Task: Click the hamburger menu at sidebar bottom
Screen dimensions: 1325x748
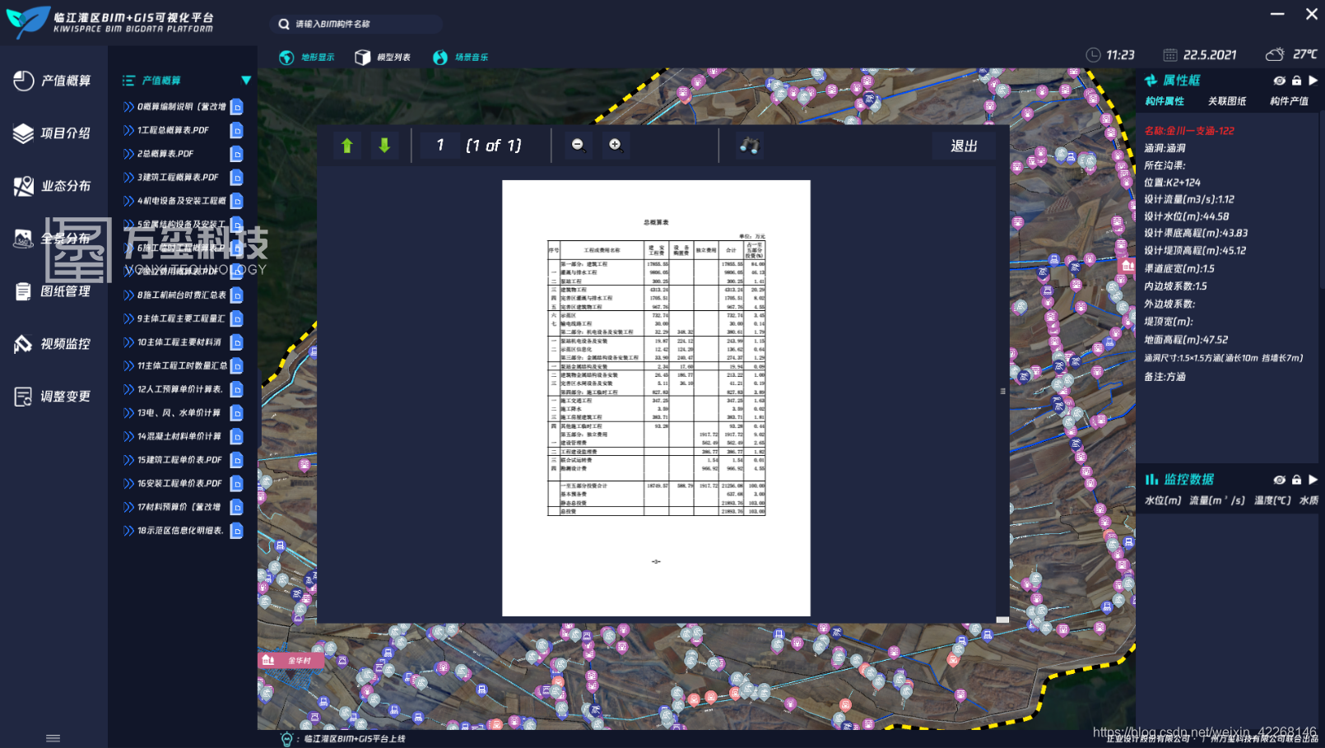Action: tap(53, 738)
